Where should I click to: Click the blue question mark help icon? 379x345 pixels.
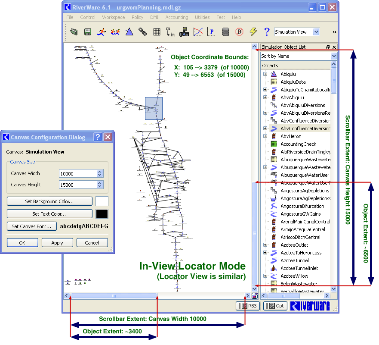(x=267, y=32)
